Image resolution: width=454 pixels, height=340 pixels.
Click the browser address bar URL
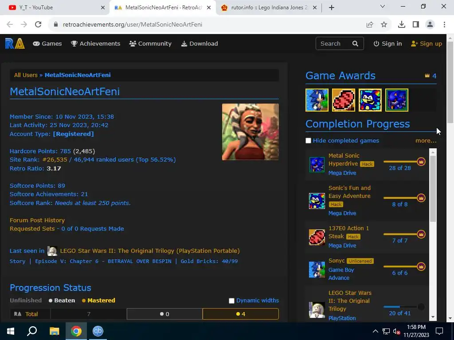133,25
